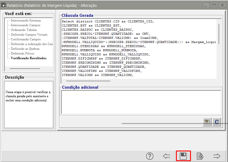Maximize the Relatório window

pos(214,5)
